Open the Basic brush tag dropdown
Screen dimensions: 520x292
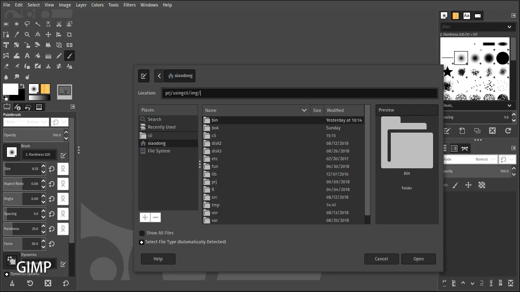(509, 105)
